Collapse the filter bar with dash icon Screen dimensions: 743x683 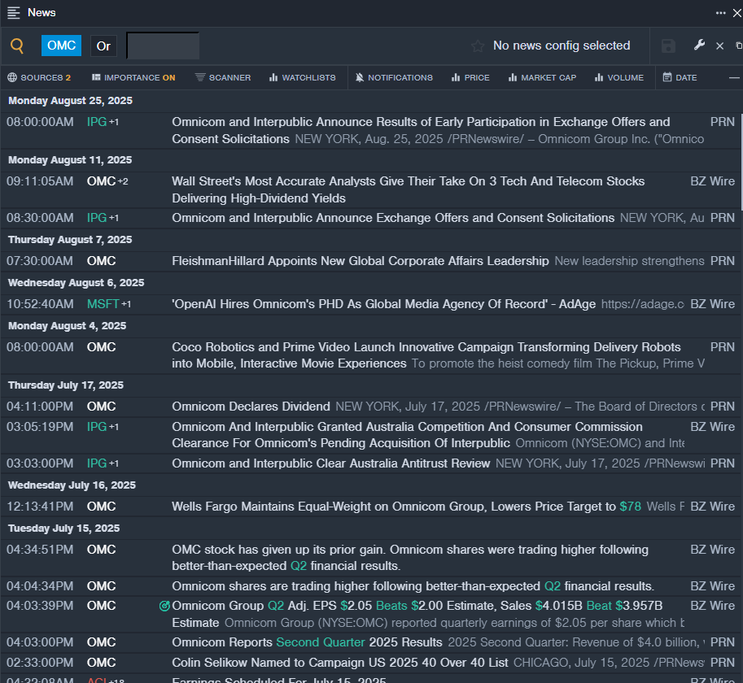pyautogui.click(x=734, y=77)
